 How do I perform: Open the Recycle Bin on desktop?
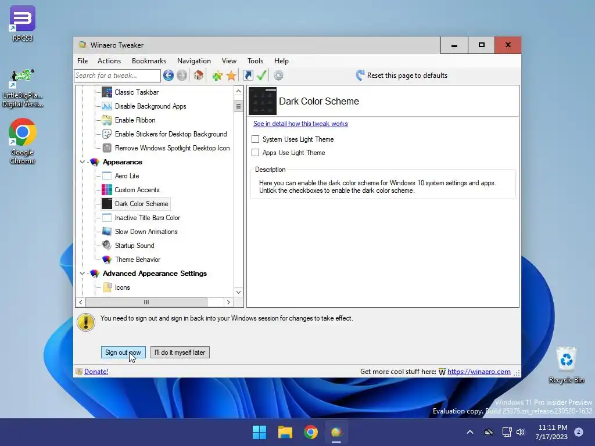pyautogui.click(x=566, y=365)
